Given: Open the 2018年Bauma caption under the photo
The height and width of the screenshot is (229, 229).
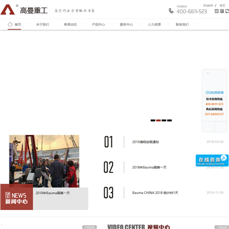Looking at the screenshot, I should (53, 193).
